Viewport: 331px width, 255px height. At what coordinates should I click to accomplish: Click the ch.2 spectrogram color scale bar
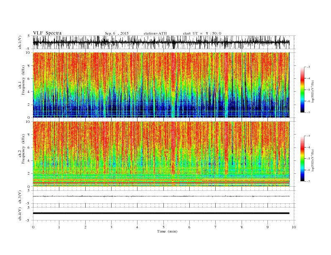302,159
